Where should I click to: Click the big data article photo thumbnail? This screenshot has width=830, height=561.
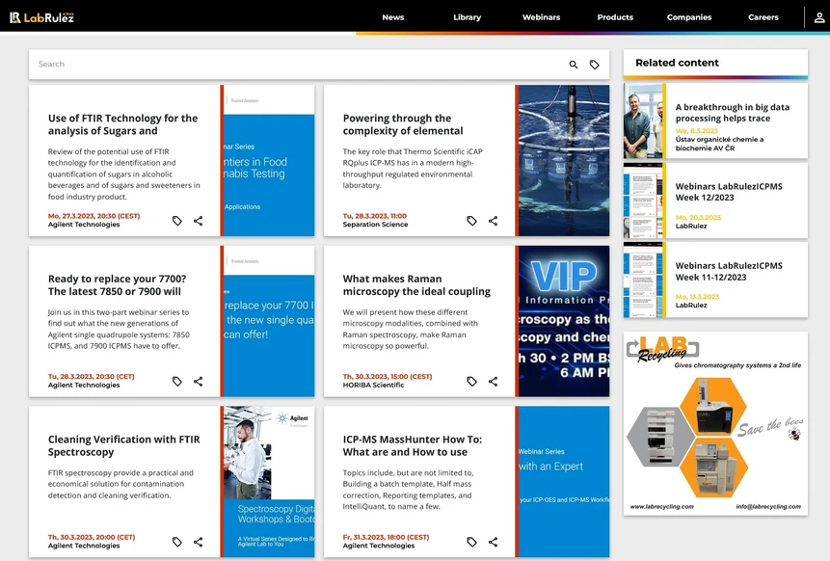point(643,120)
